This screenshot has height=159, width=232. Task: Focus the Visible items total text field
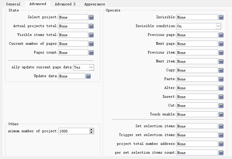click(73, 35)
